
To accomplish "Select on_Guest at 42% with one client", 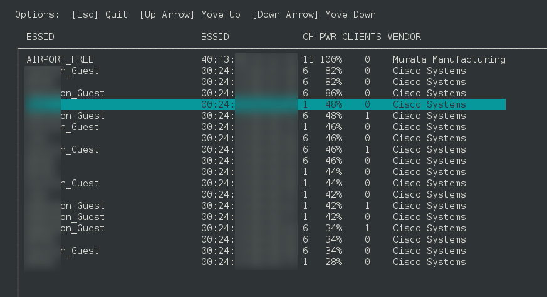I will click(82, 206).
